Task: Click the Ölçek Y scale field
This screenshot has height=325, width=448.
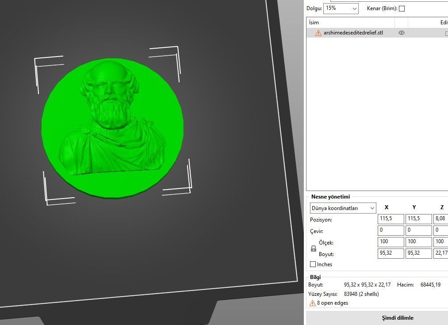Action: (x=418, y=242)
